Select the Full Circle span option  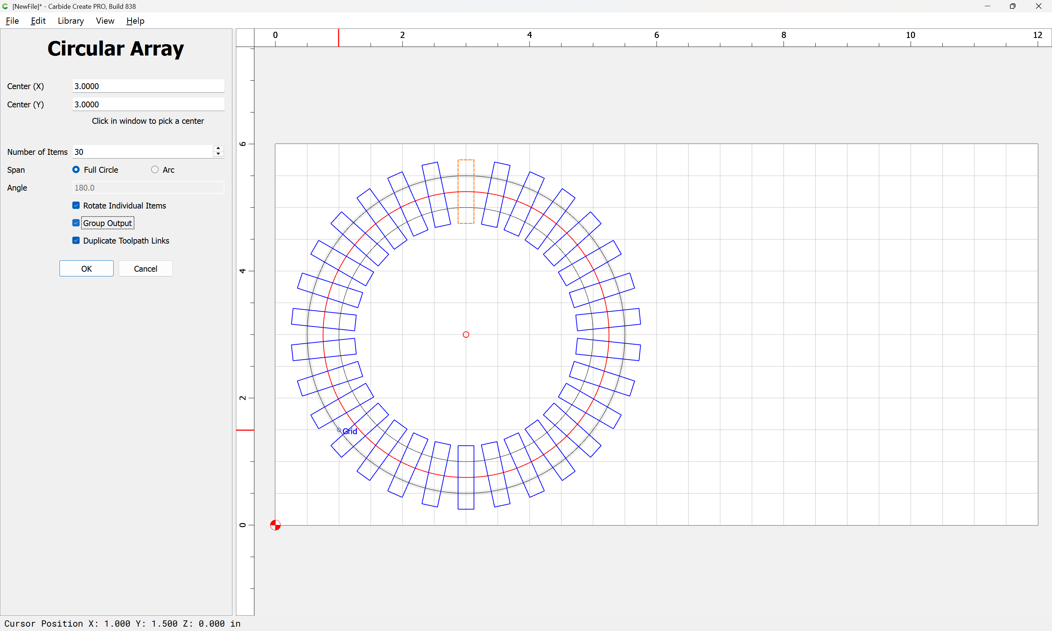click(x=76, y=170)
